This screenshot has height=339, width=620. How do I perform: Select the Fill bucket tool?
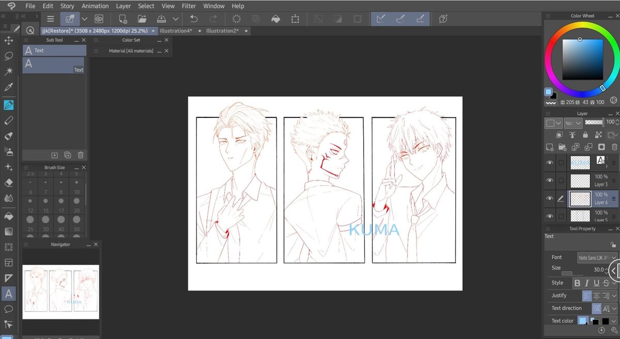(9, 215)
